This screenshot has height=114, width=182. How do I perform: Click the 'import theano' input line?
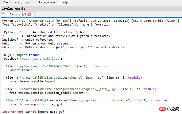point(21,55)
